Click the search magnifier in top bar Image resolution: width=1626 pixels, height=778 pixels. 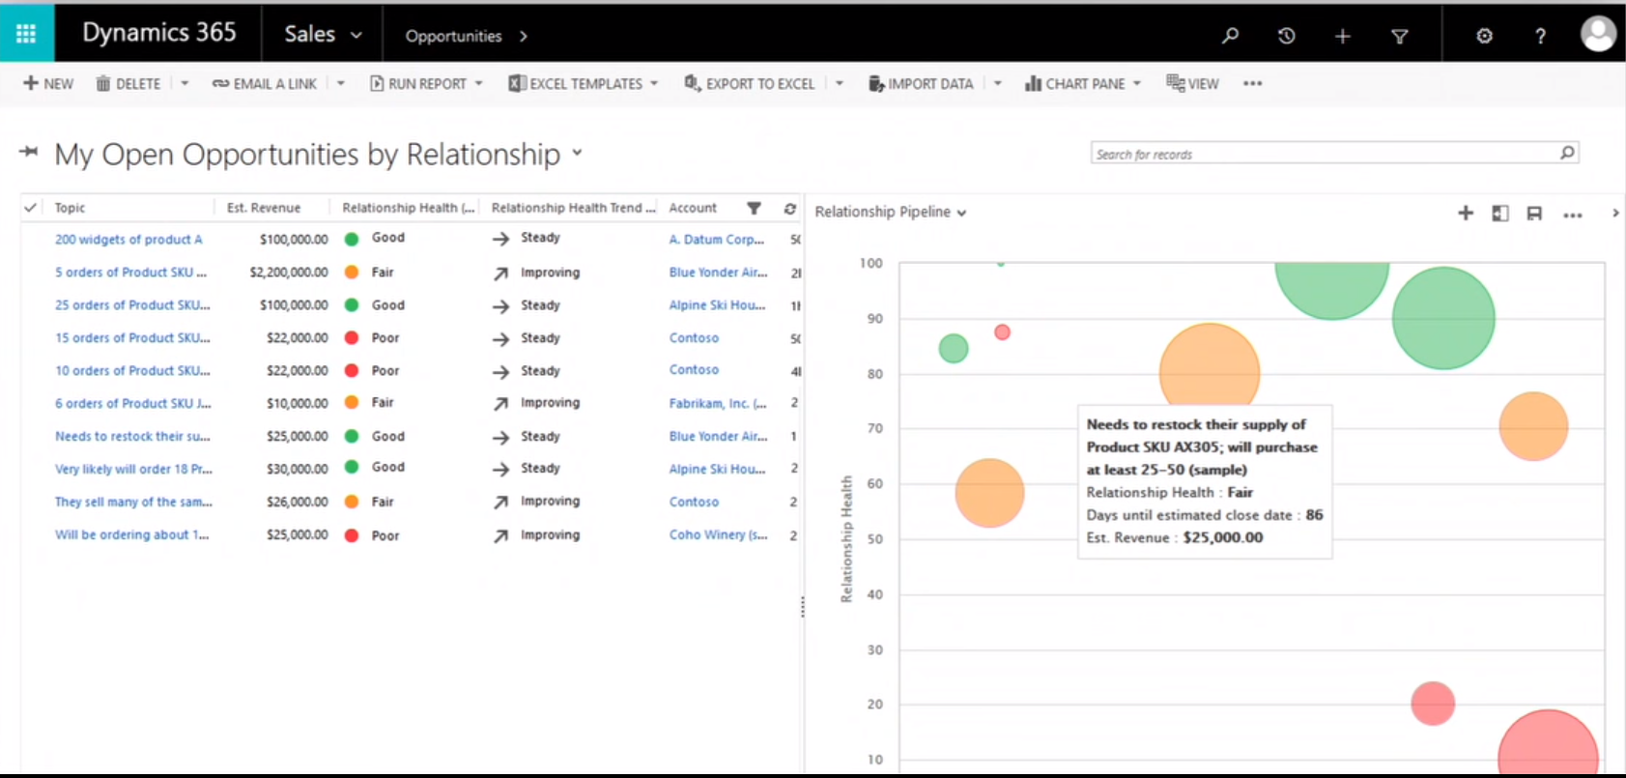1230,36
